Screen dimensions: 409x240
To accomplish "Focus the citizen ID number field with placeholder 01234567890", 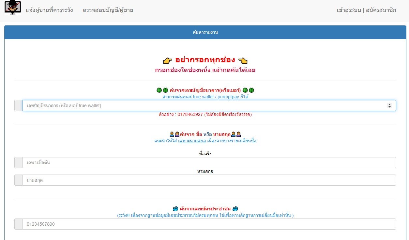I will click(209, 224).
